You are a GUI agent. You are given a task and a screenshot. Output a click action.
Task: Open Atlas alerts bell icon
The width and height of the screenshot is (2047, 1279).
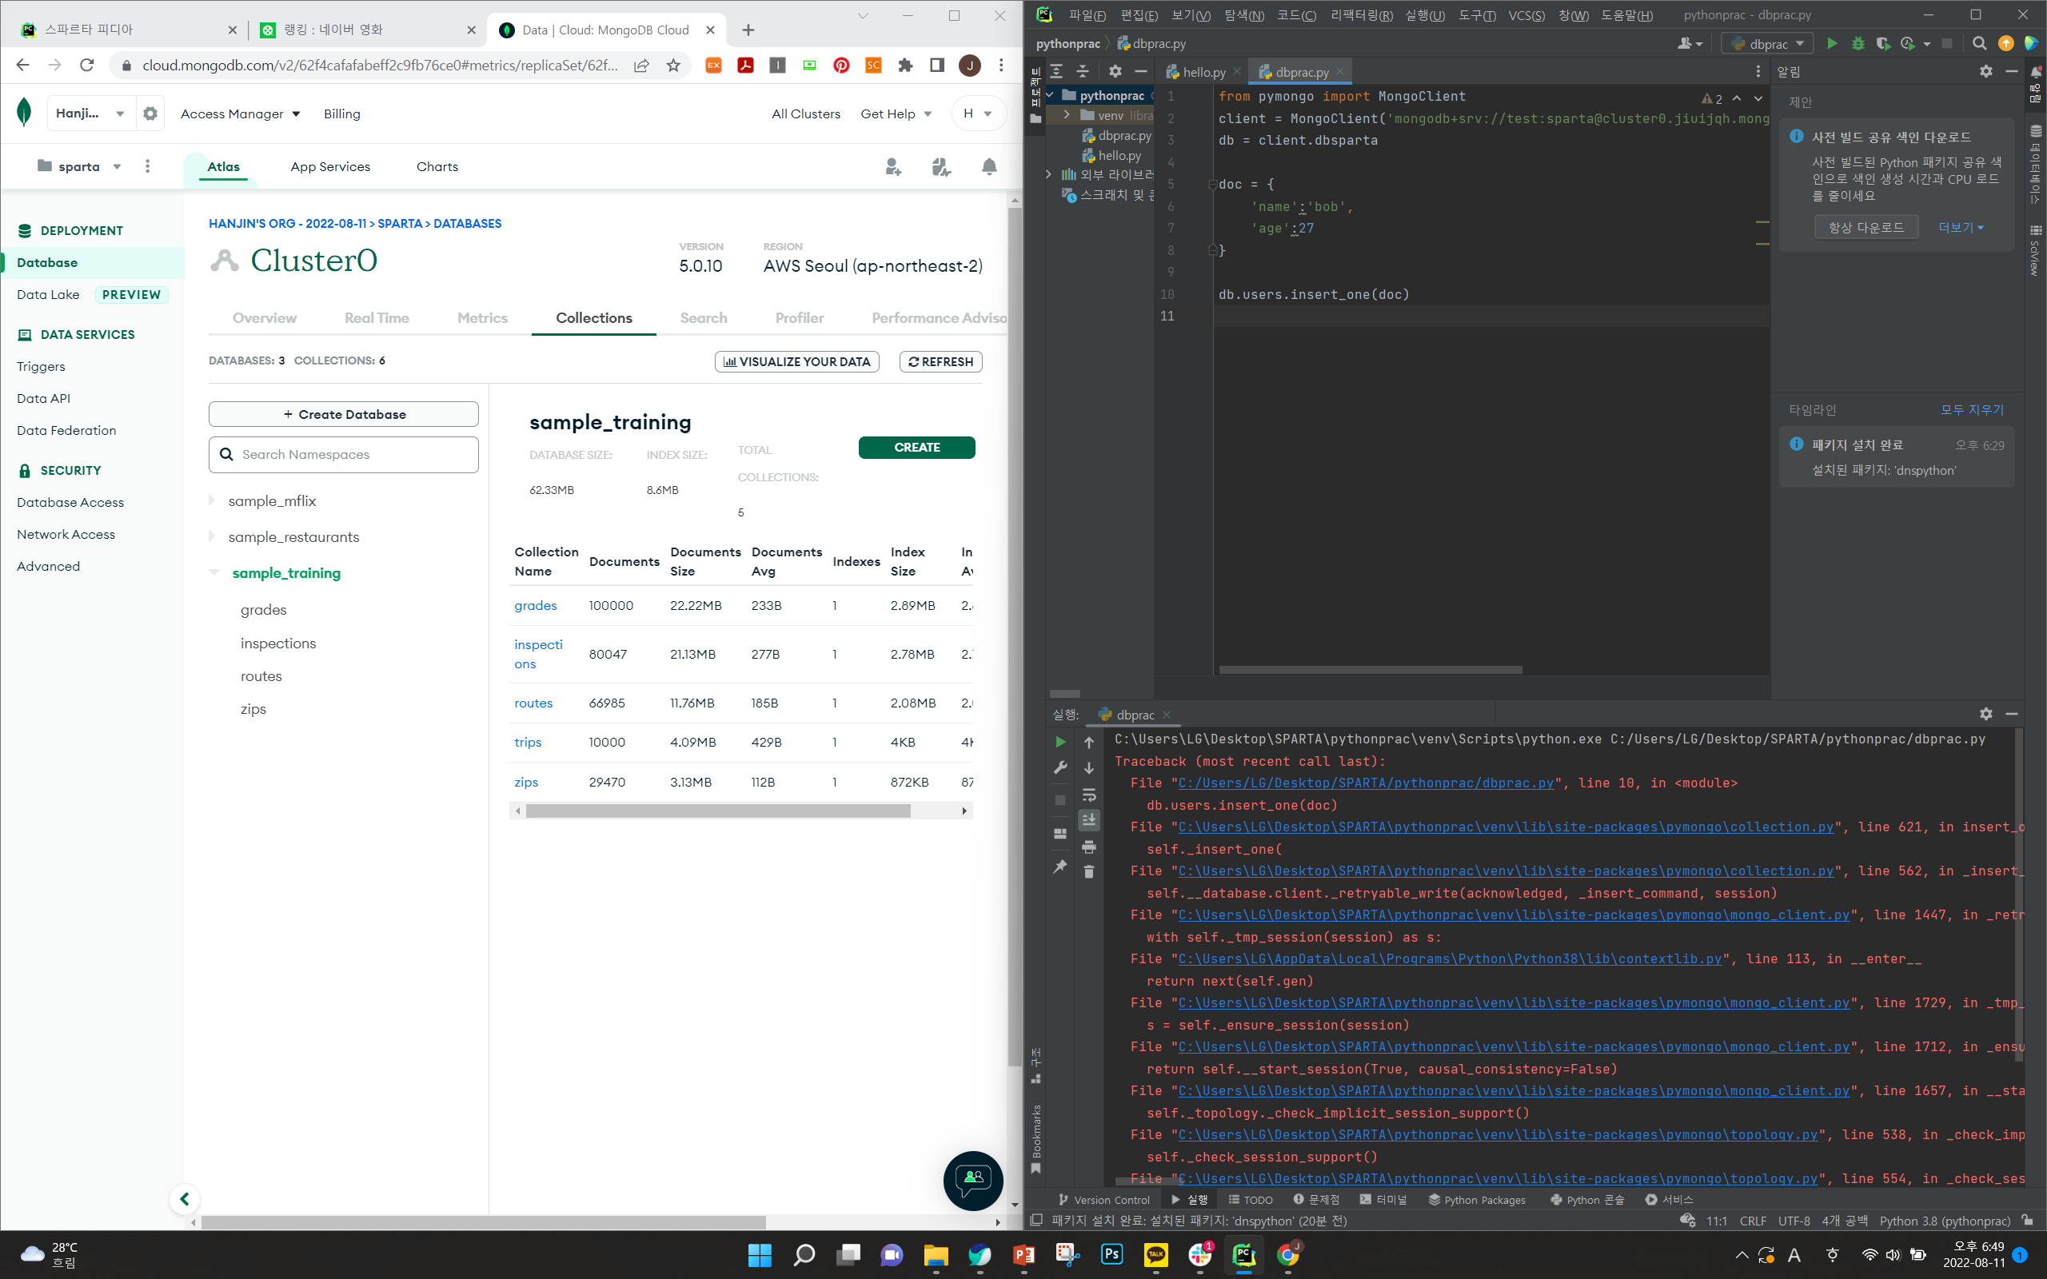coord(989,166)
